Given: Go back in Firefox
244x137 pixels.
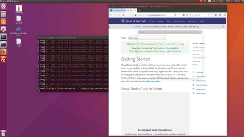Looking at the screenshot, I should (x=111, y=15).
